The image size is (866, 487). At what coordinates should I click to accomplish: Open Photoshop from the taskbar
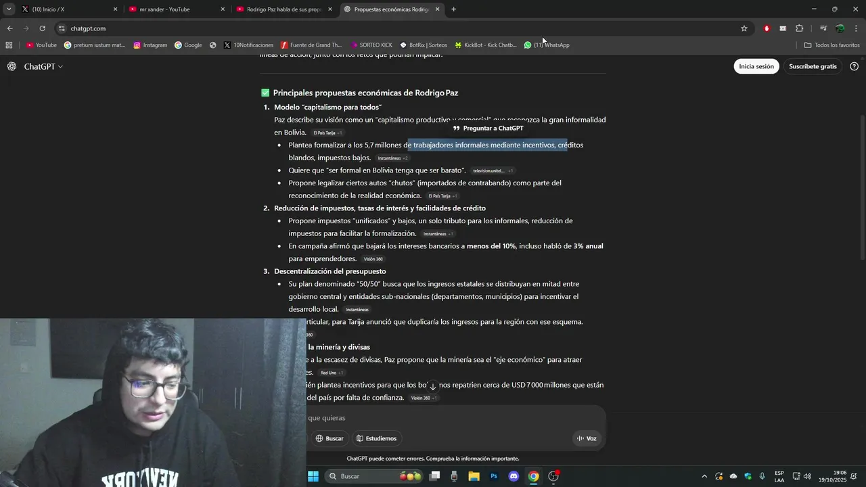pos(494,476)
